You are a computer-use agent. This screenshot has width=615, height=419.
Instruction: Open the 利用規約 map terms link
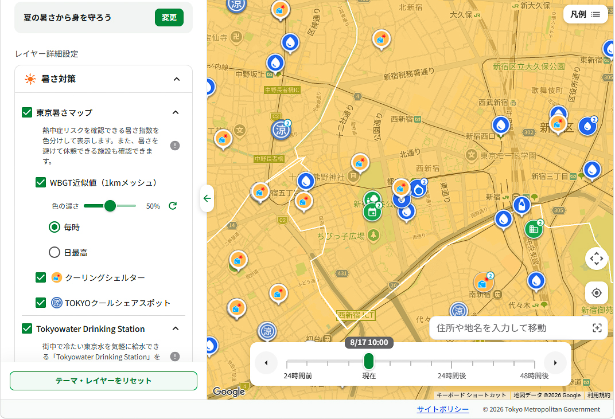(x=598, y=395)
